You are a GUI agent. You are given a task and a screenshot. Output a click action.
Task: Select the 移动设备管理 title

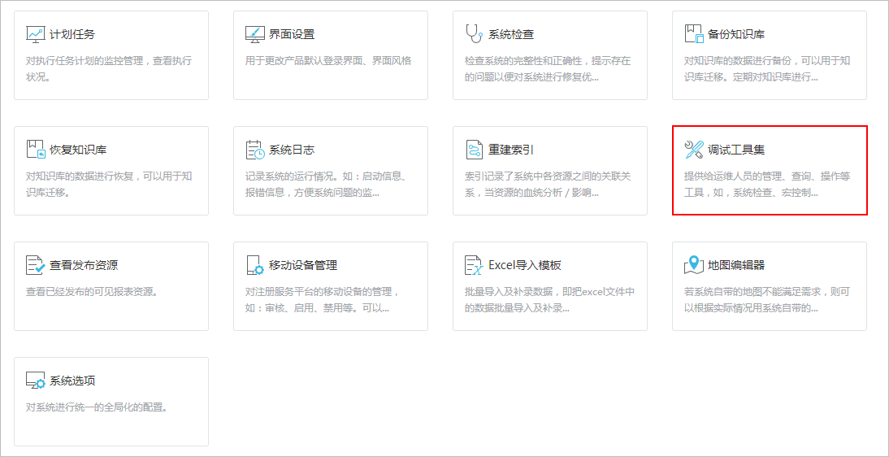(303, 265)
